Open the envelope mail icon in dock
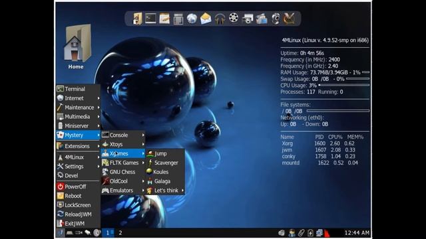This screenshot has height=239, width=426. [206, 19]
